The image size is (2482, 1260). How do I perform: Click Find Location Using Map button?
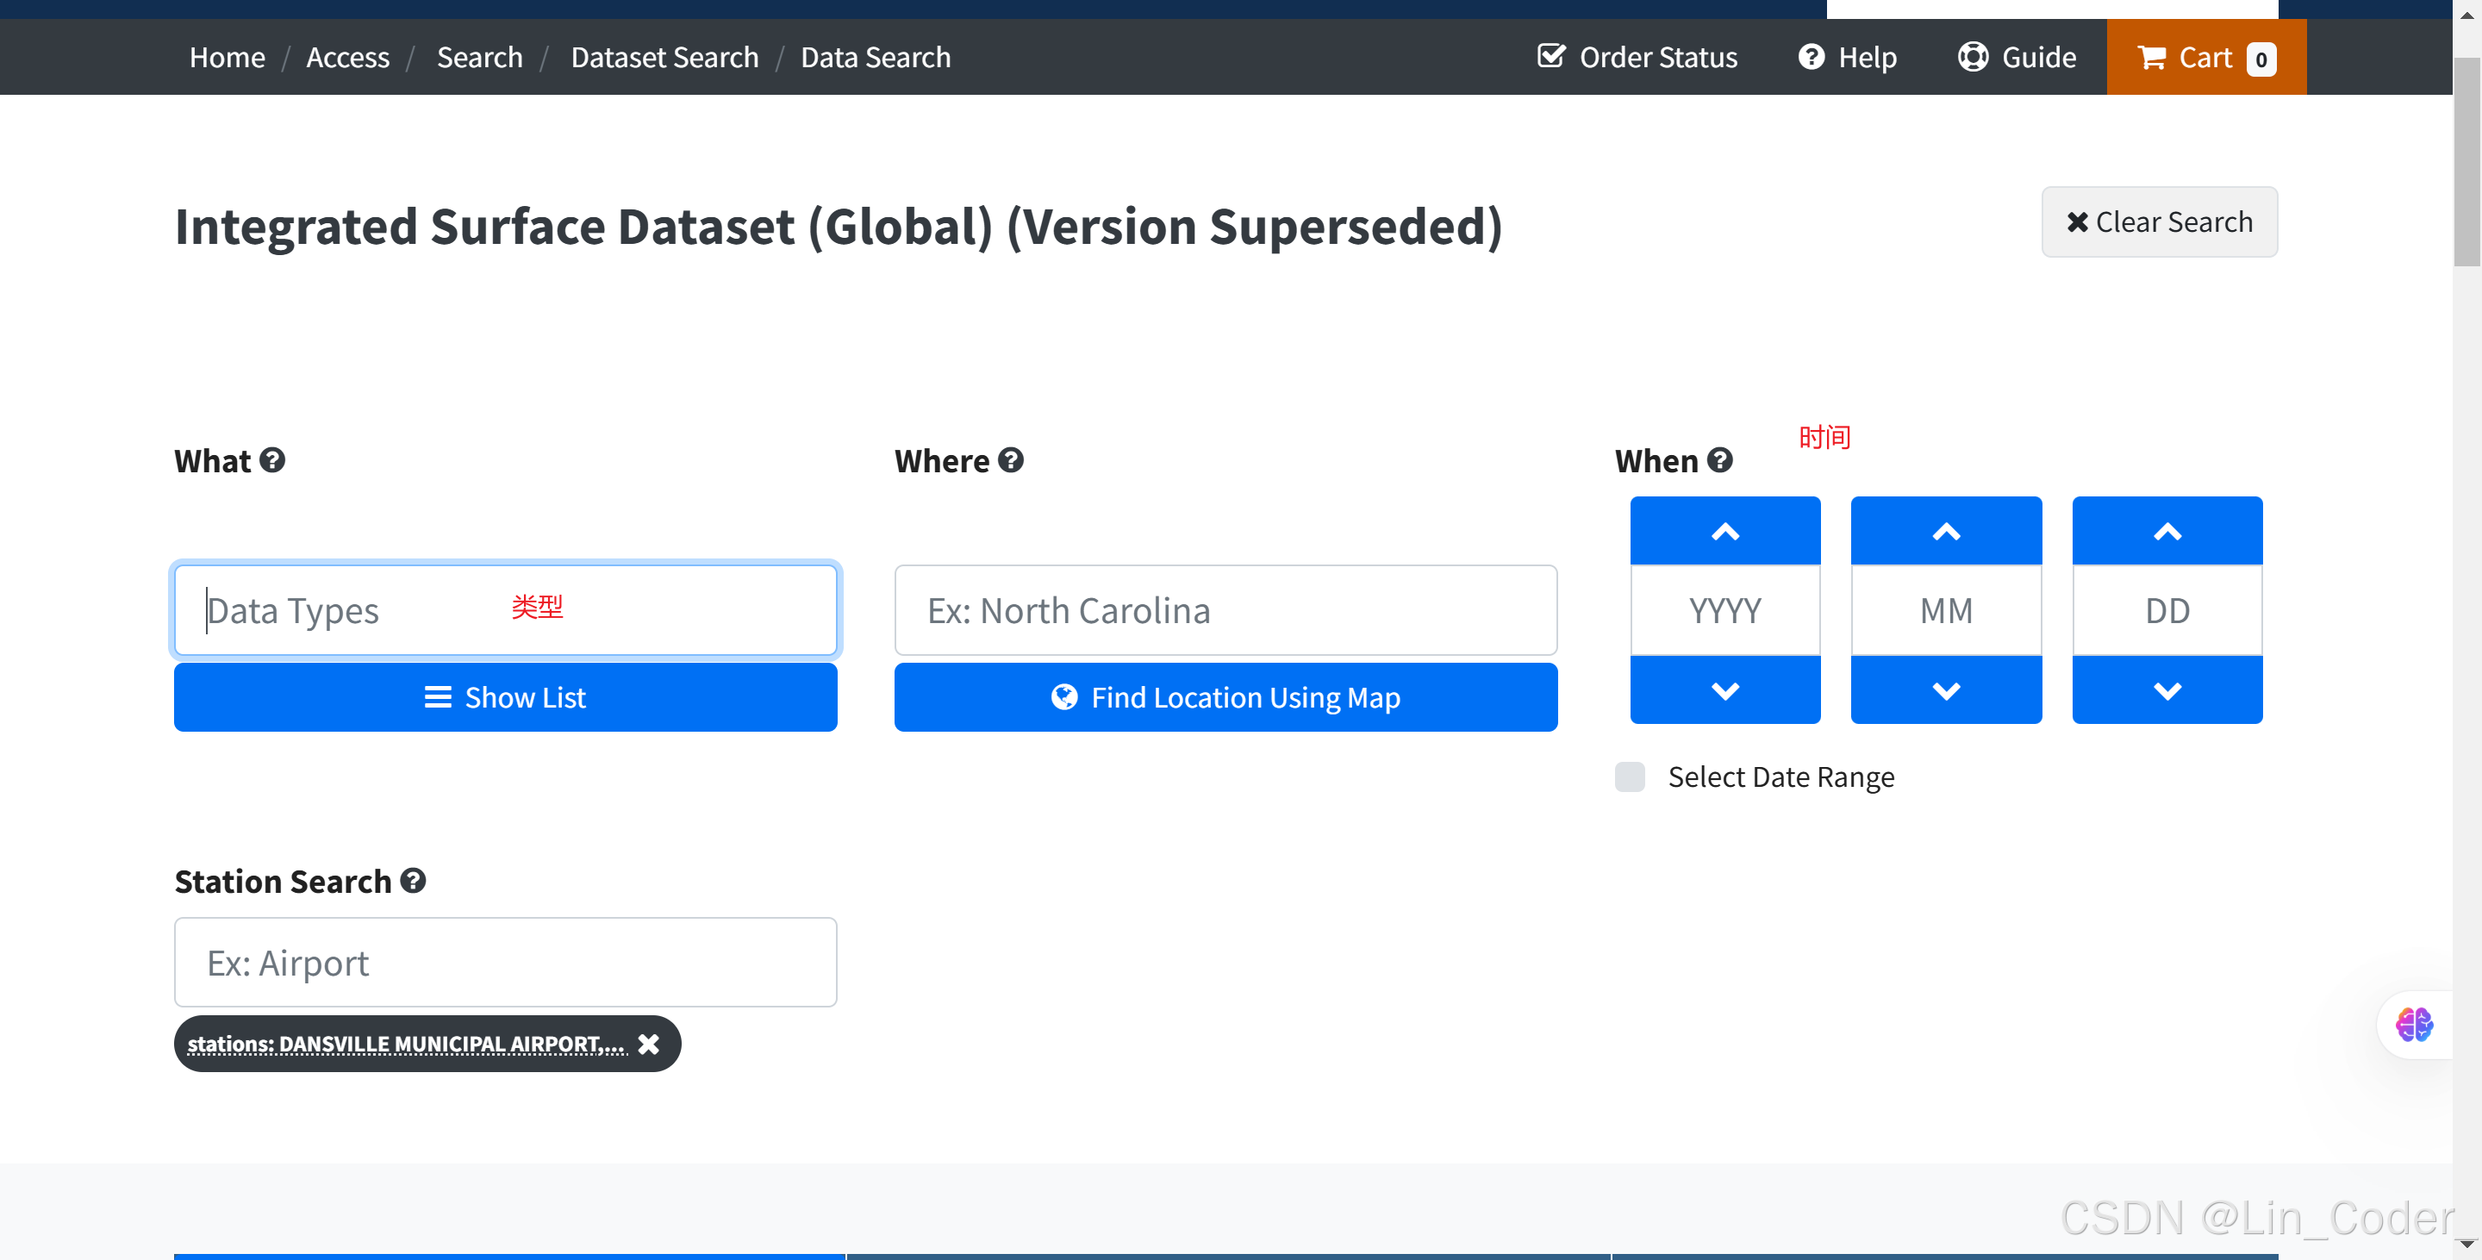1225,697
